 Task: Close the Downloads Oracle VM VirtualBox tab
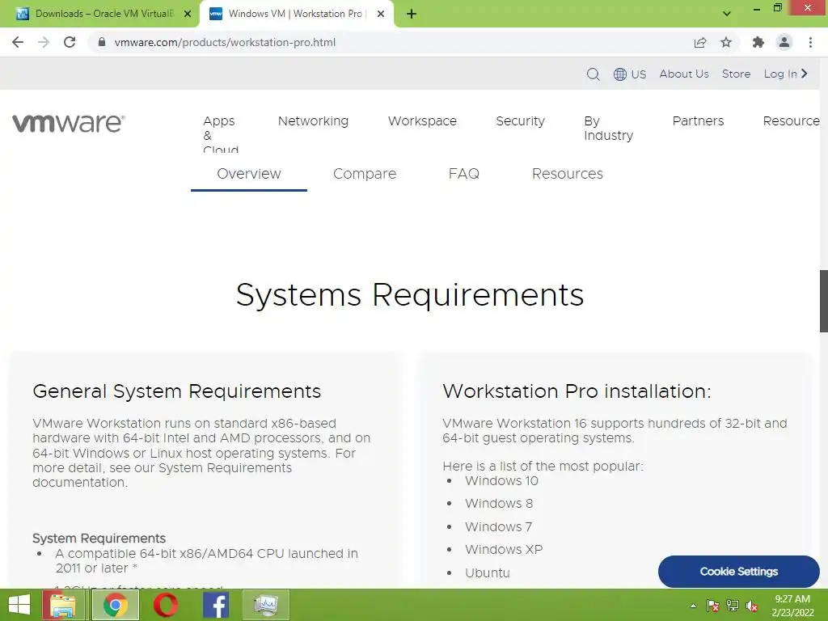(x=188, y=14)
